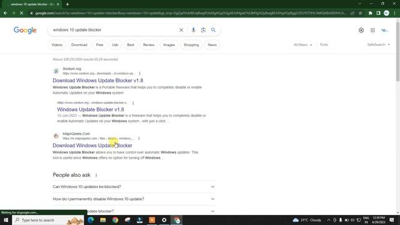Viewport: 400px width, 225px height.
Task: Open Chrome side panel icon
Action: (378, 13)
